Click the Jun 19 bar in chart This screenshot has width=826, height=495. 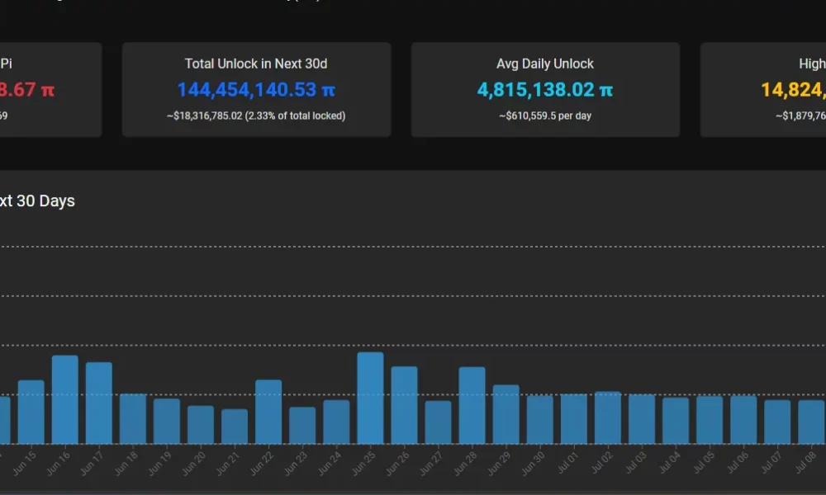click(x=167, y=422)
